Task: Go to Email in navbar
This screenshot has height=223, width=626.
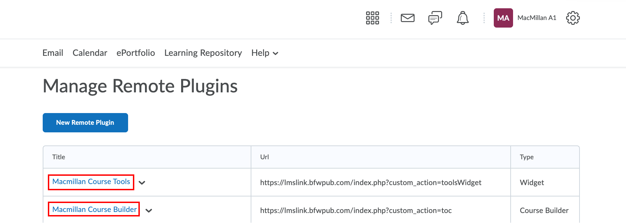Action: click(x=53, y=53)
